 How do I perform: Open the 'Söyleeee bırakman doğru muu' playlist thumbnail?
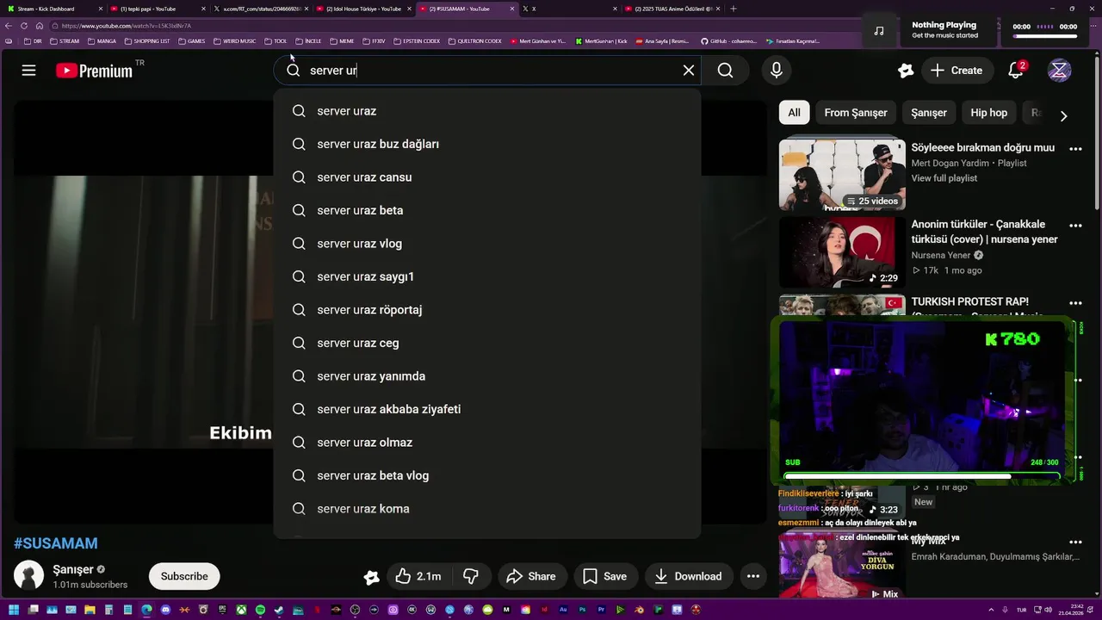(x=842, y=175)
